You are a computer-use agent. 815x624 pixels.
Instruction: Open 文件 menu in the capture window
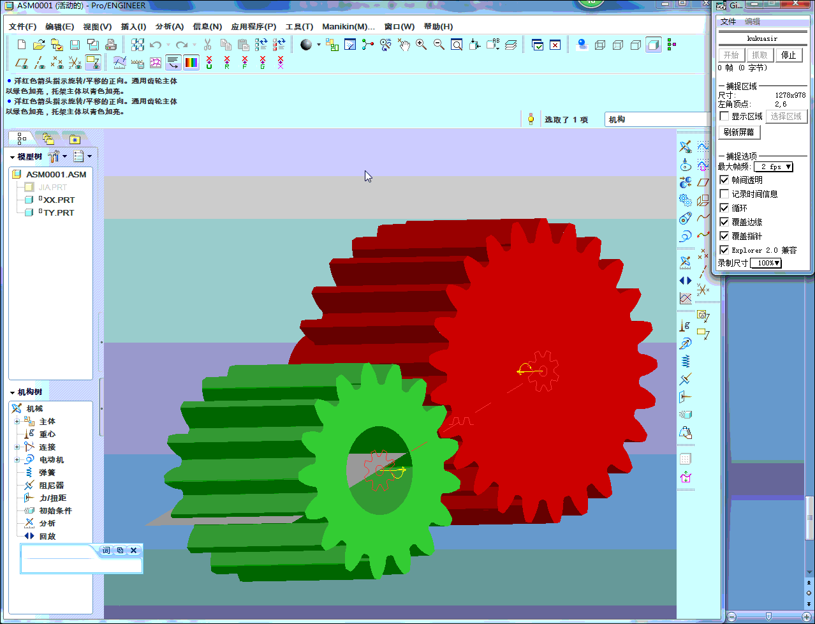click(728, 21)
